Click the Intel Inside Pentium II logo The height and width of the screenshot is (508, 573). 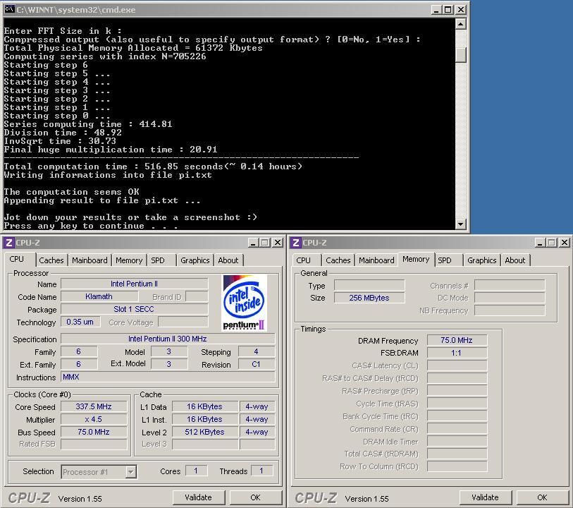(244, 303)
